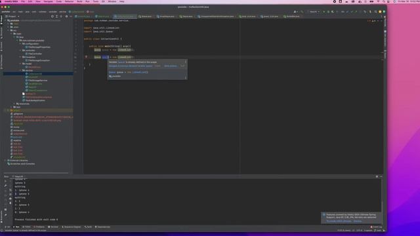Click Search Everywhere magnifier icon
The image size is (420, 236).
pyautogui.click(x=375, y=12)
